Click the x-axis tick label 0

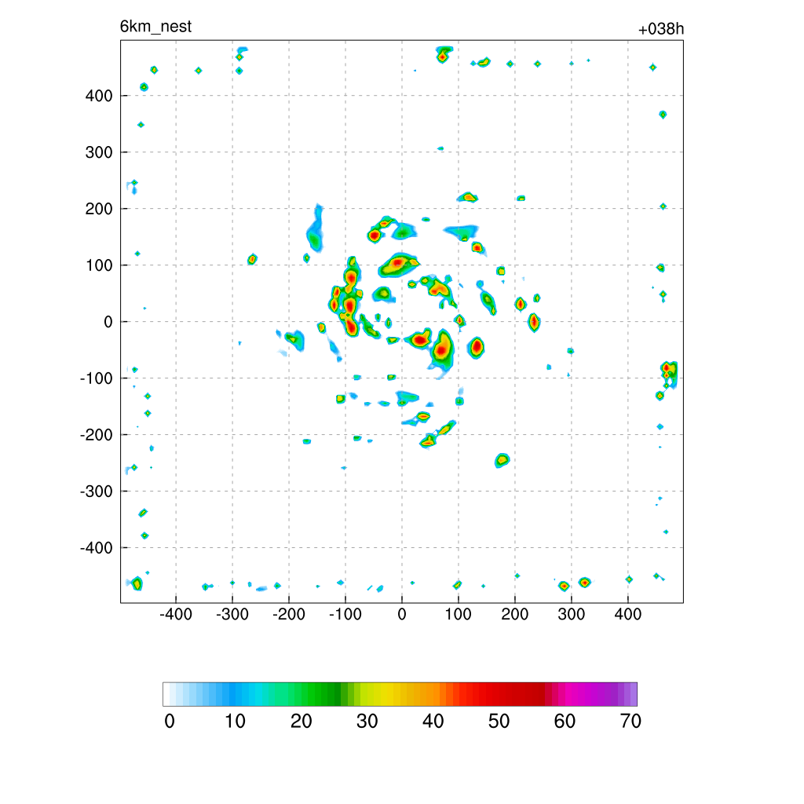(402, 614)
